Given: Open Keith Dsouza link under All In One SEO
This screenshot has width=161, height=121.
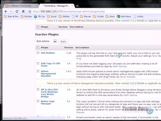Looking at the screenshot, I should (130, 95).
